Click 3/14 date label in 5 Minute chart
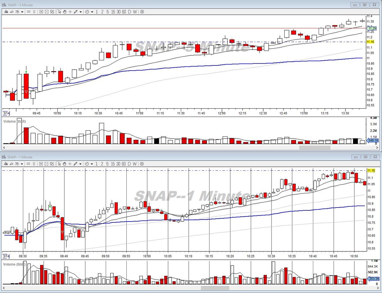 [6, 113]
